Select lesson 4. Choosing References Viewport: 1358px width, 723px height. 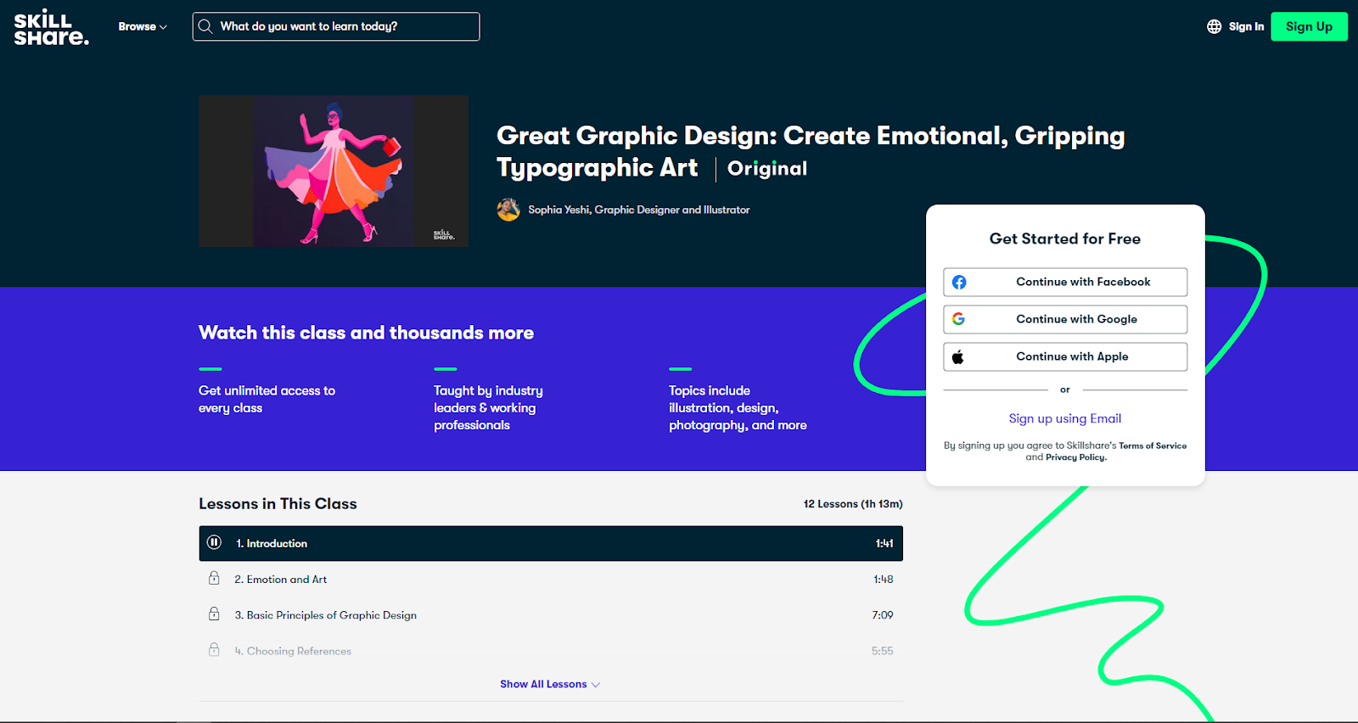pyautogui.click(x=551, y=651)
